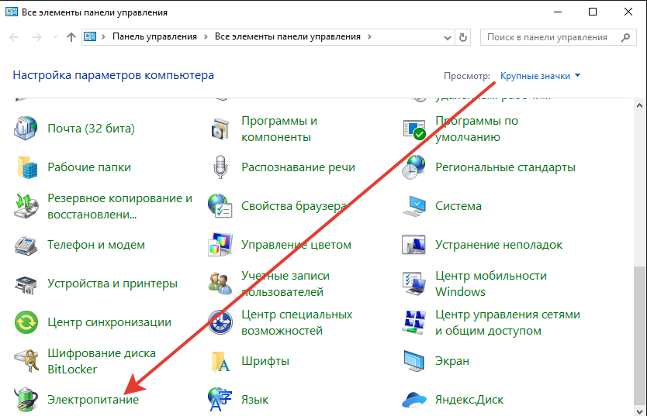Expand the Крупные значки view dropdown
Image resolution: width=647 pixels, height=416 pixels.
541,76
